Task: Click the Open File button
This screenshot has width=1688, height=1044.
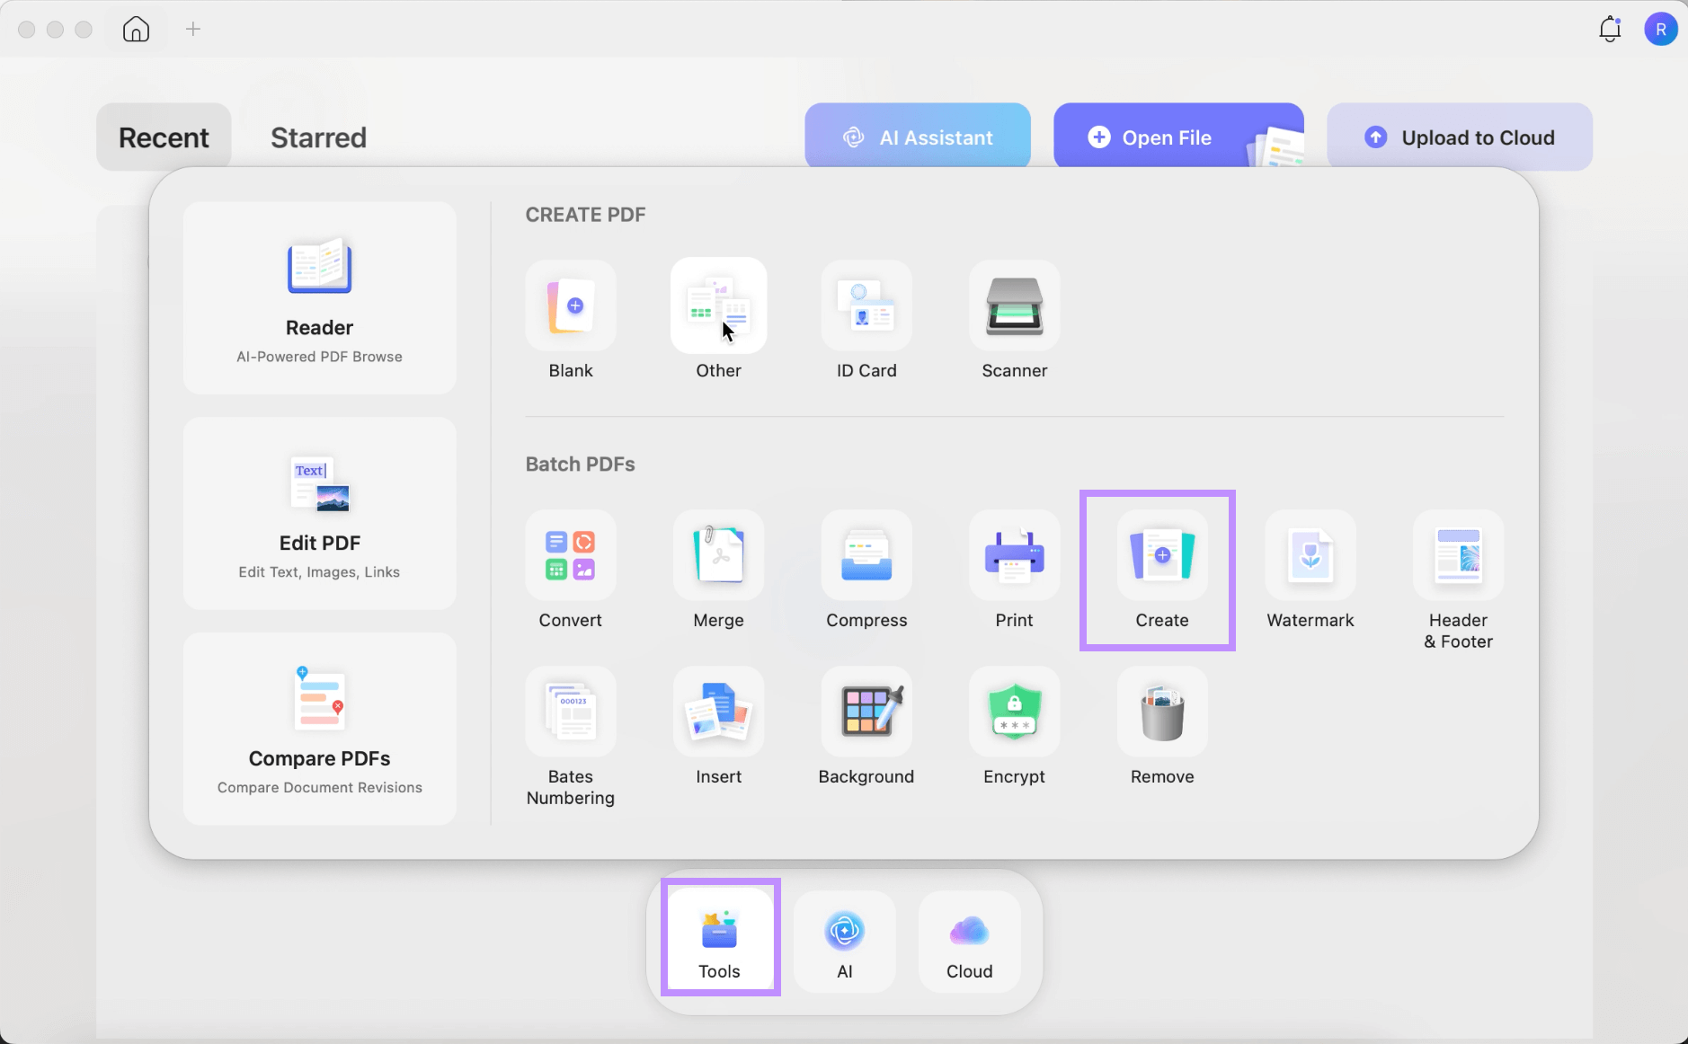Action: (1178, 137)
